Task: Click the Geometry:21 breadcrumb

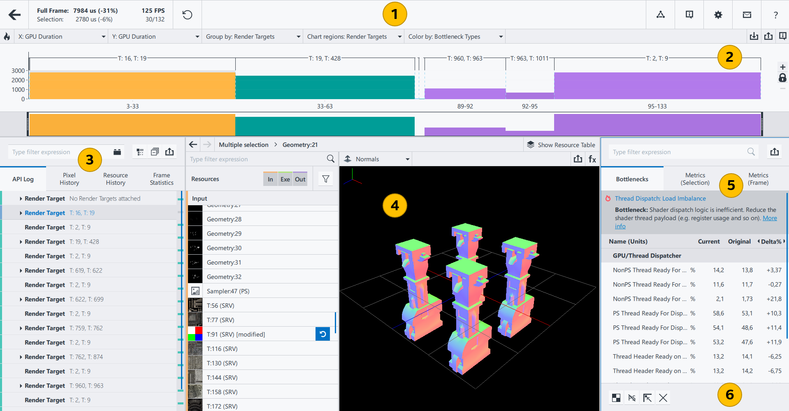Action: [300, 145]
